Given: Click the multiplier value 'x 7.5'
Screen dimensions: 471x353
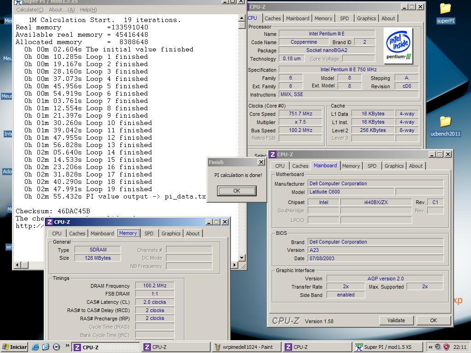Looking at the screenshot, I should (300, 122).
